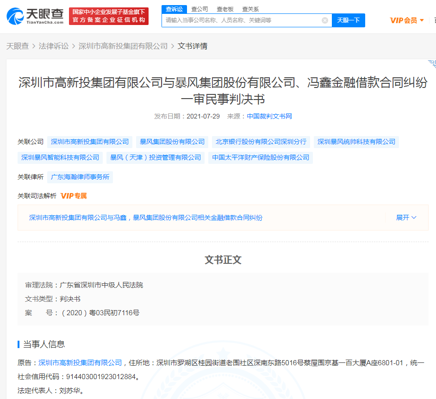The image size is (436, 399).
Task: Click the VIP专属 judicial analysis badge
Action: click(74, 196)
